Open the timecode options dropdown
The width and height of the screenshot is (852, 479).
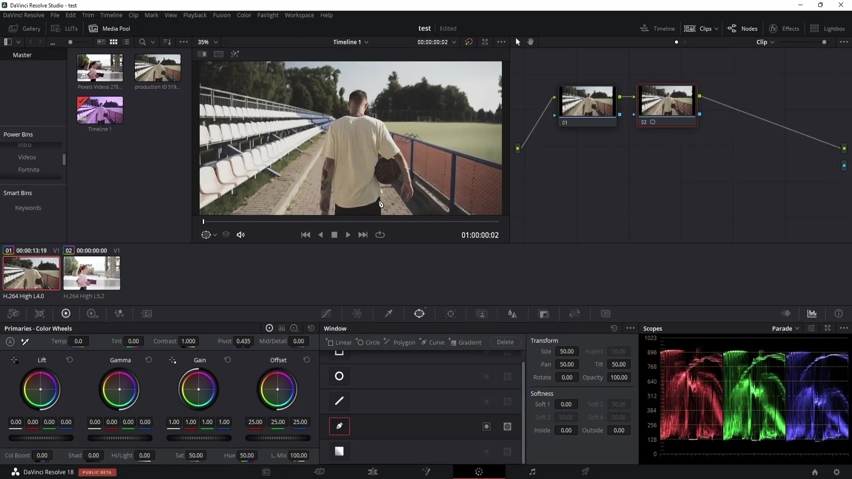click(x=454, y=42)
